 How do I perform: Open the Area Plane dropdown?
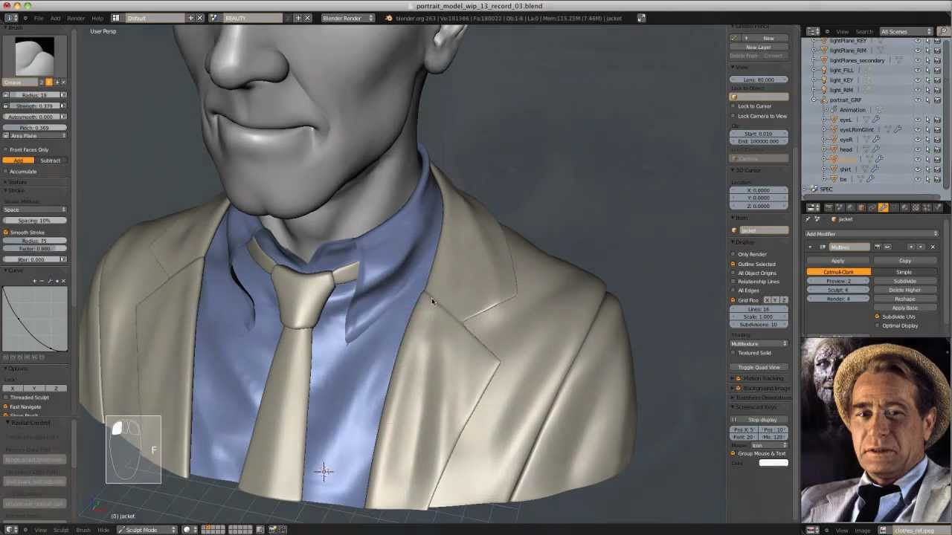click(35, 136)
